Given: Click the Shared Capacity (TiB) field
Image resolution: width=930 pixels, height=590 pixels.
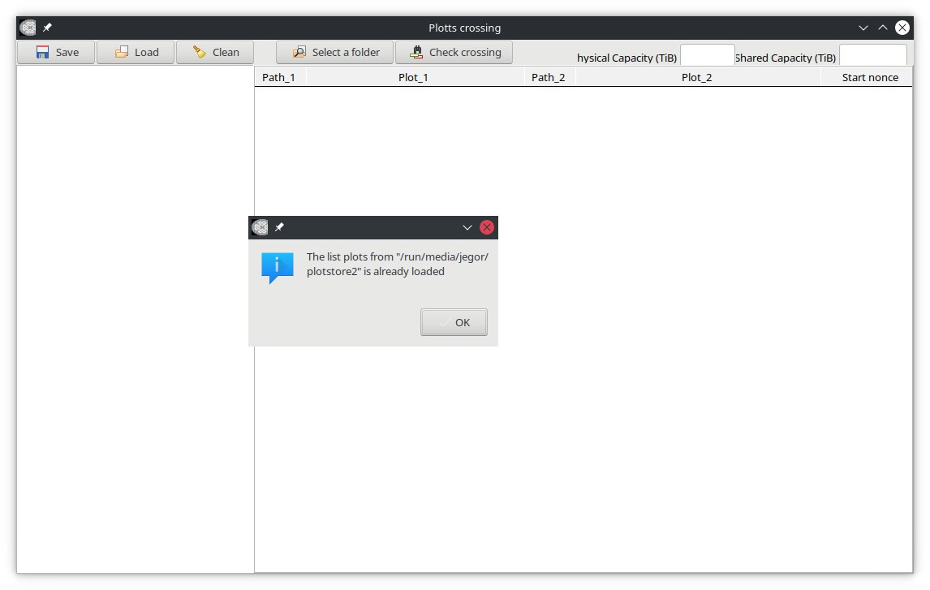Looking at the screenshot, I should coord(873,55).
